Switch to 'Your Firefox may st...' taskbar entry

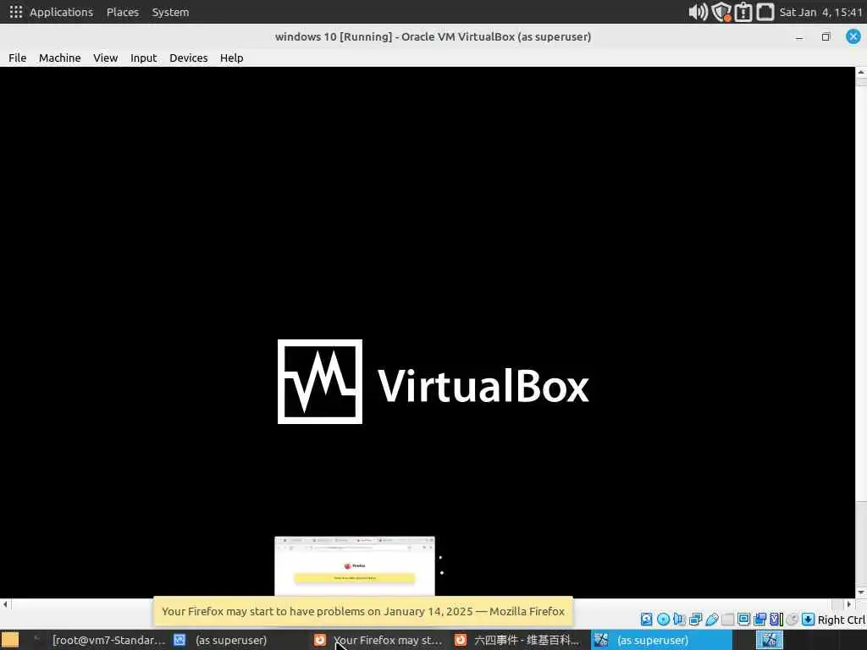[378, 640]
